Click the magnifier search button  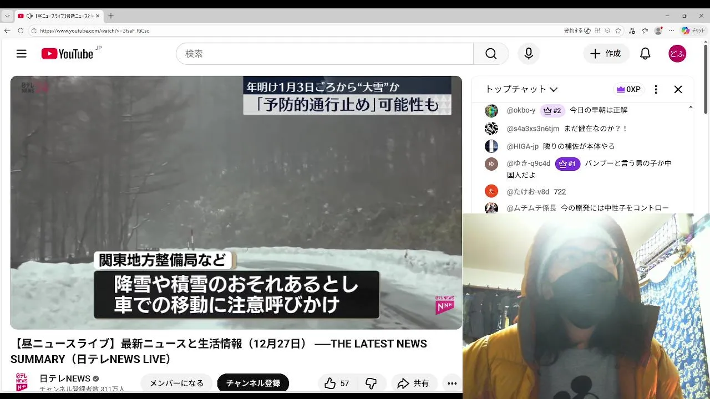[491, 54]
